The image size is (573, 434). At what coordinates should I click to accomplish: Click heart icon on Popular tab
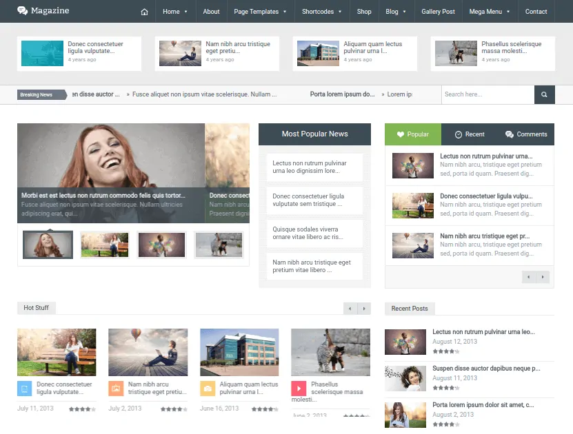point(401,134)
